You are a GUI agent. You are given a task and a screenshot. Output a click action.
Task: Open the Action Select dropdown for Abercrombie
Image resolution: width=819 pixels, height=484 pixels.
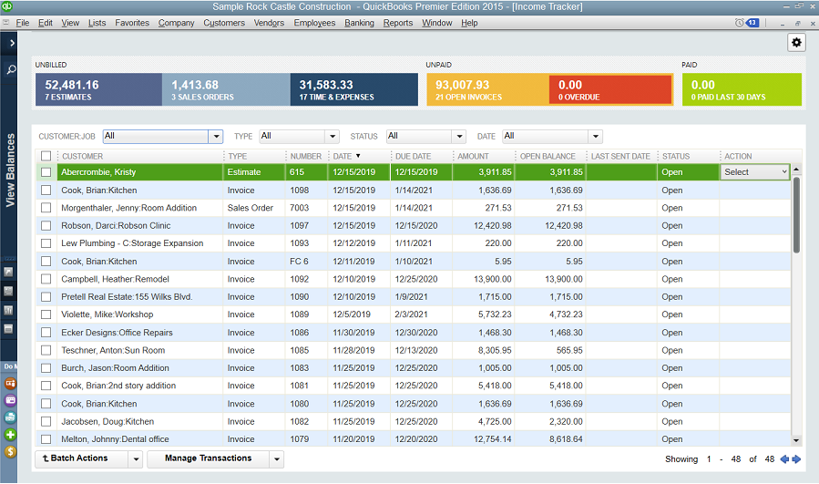(754, 172)
